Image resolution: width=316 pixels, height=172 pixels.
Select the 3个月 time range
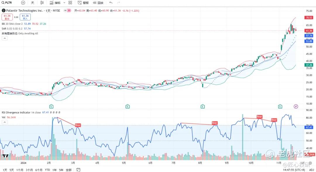(29, 170)
